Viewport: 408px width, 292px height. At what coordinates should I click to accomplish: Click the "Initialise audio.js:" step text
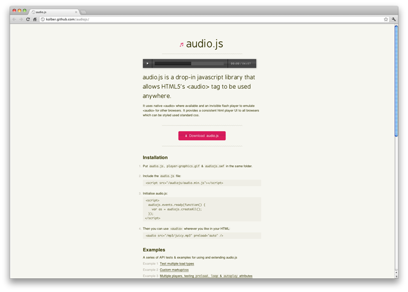click(155, 194)
